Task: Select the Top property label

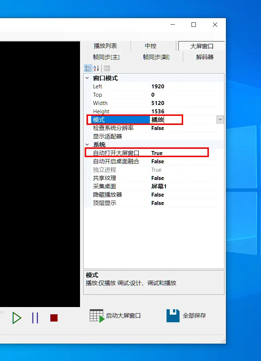Action: 97,95
